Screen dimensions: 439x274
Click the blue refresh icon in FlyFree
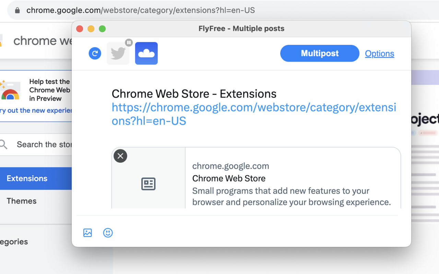click(95, 53)
